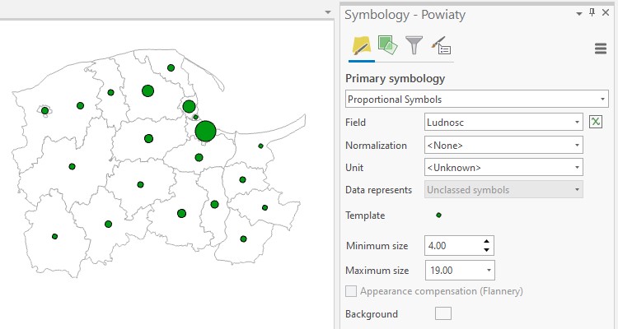Toggle auto-hide pin on Symbology pane
This screenshot has width=618, height=329.
click(592, 12)
